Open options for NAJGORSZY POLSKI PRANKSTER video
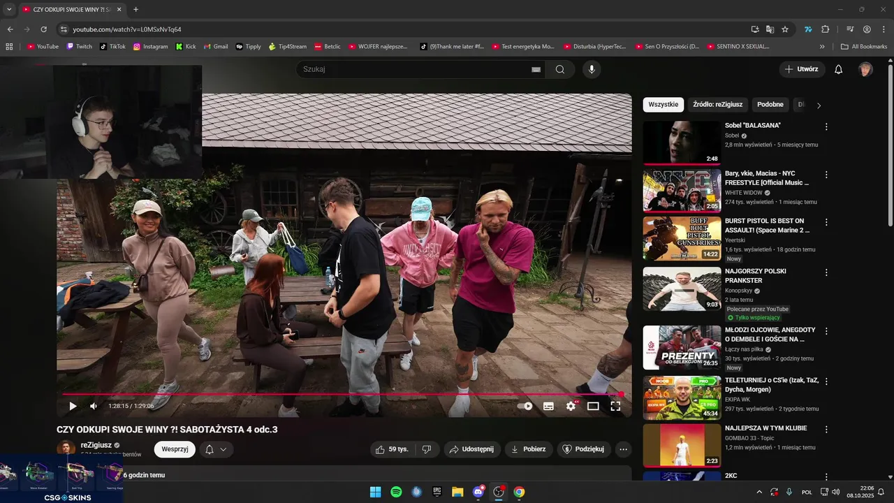The image size is (894, 503). pyautogui.click(x=826, y=272)
